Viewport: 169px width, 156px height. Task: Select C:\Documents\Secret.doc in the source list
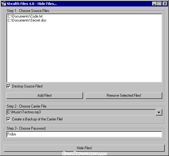point(27,20)
